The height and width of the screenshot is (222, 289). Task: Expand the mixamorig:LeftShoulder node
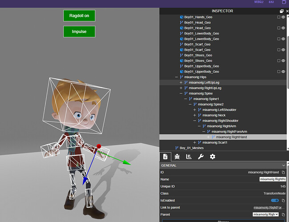click(195, 110)
